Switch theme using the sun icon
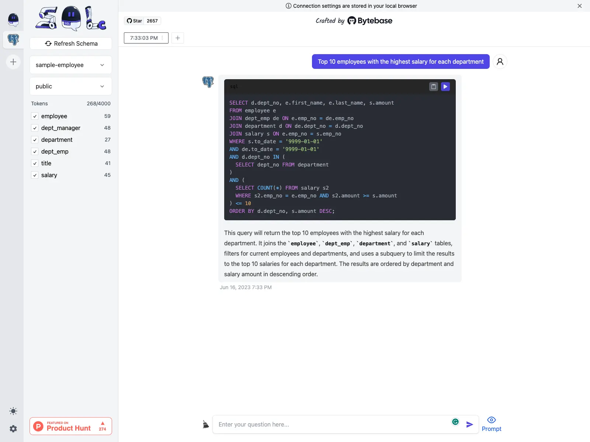The width and height of the screenshot is (590, 442). [13, 411]
